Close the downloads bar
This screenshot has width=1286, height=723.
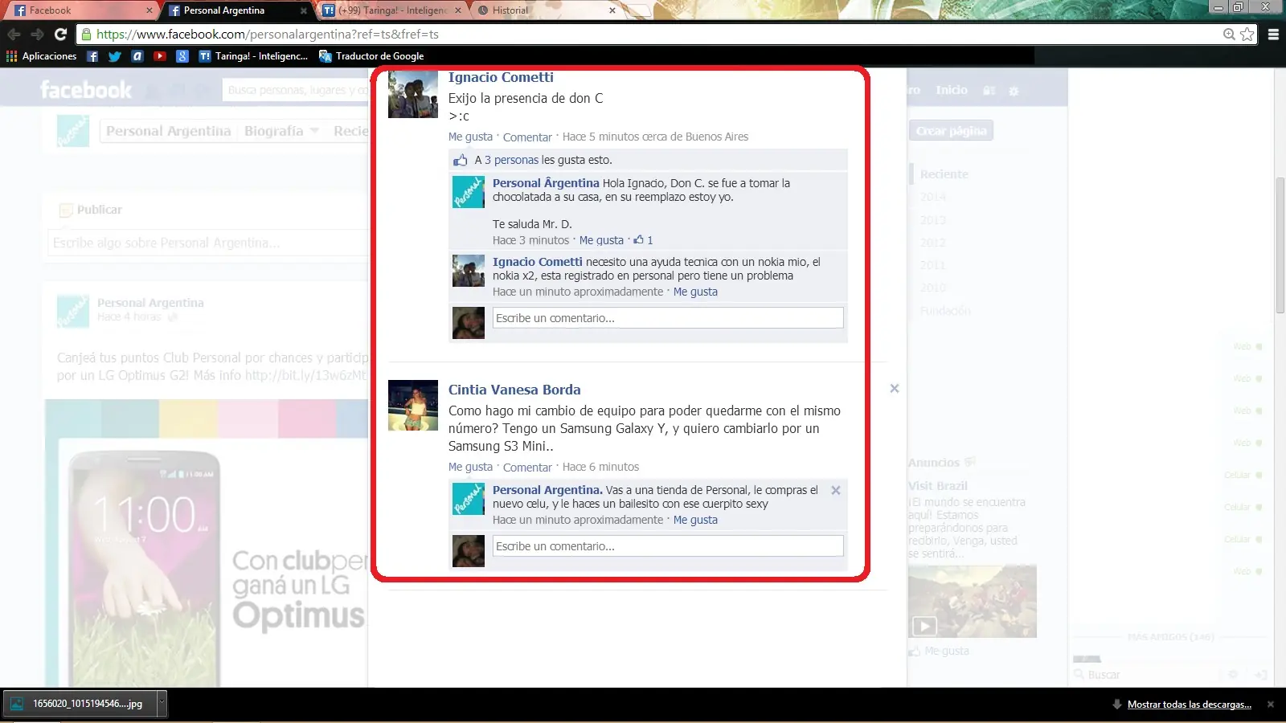[1271, 705]
